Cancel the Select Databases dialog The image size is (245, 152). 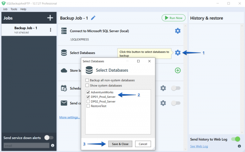[x=143, y=144]
